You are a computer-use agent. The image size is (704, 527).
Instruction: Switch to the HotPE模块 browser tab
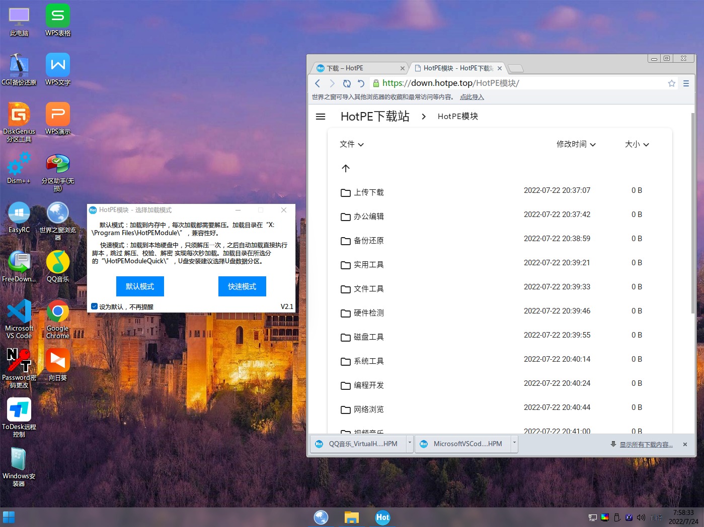pyautogui.click(x=457, y=68)
